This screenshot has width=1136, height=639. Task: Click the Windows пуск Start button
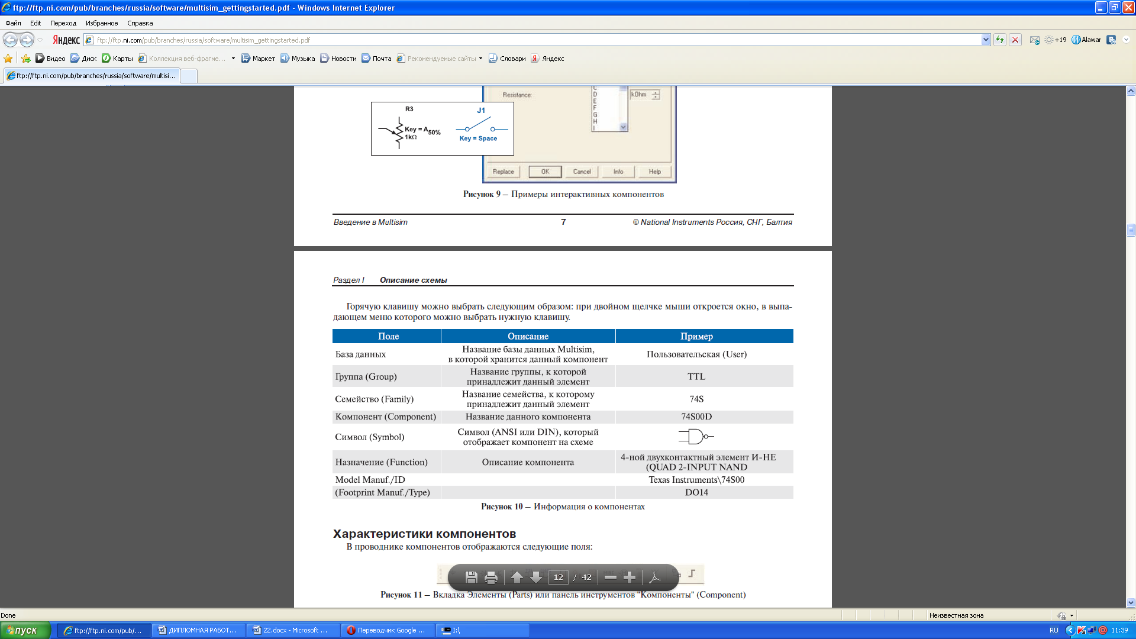click(25, 630)
